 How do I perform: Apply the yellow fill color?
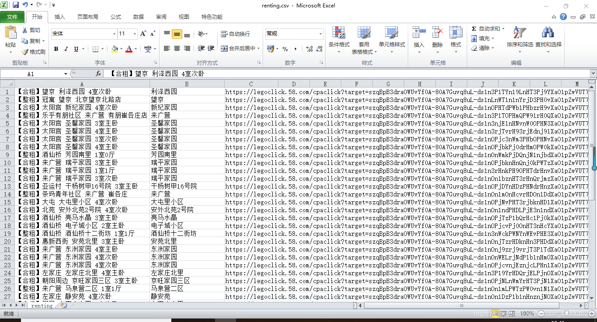[114, 49]
